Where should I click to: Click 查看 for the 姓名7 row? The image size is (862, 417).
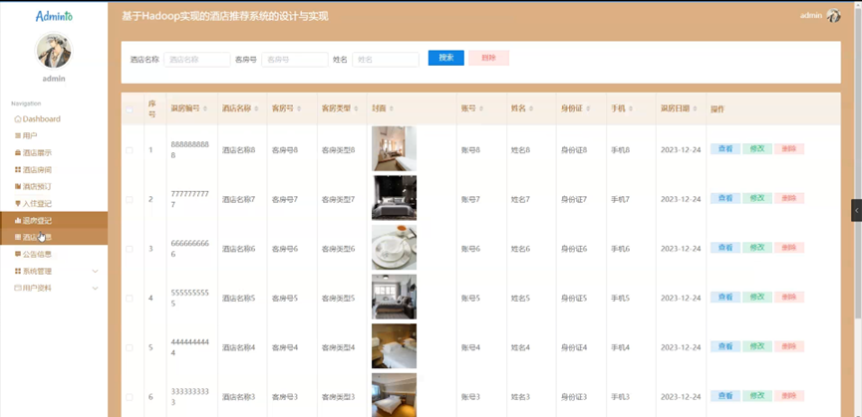click(x=725, y=198)
